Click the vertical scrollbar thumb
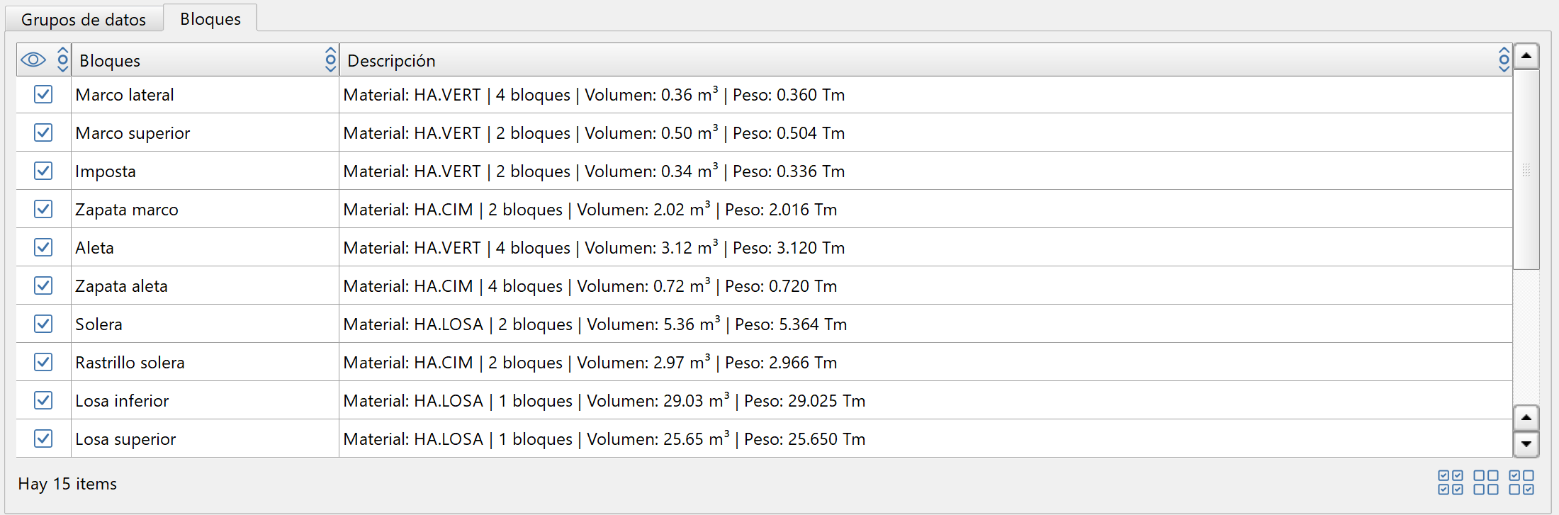This screenshot has height=515, width=1559. click(1526, 170)
